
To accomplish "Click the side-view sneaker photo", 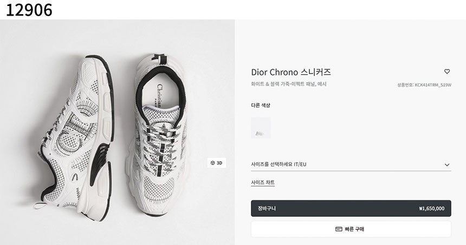I will pyautogui.click(x=76, y=135).
